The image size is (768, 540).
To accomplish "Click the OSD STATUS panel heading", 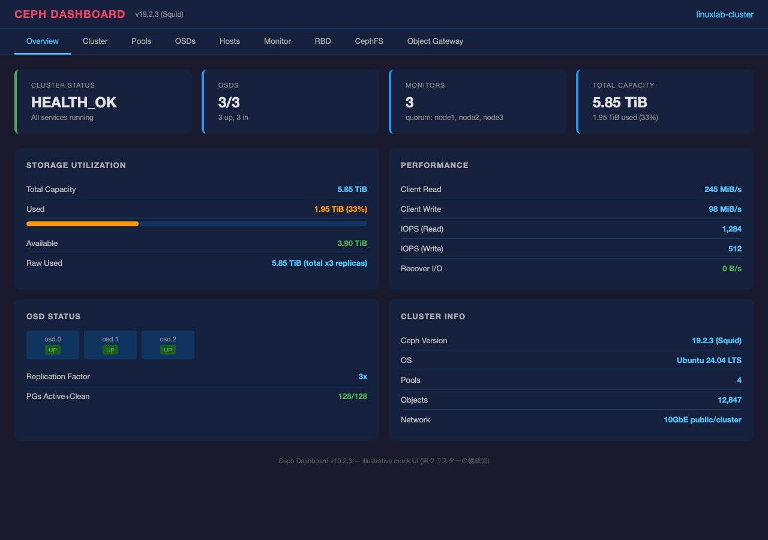I will pyautogui.click(x=53, y=316).
